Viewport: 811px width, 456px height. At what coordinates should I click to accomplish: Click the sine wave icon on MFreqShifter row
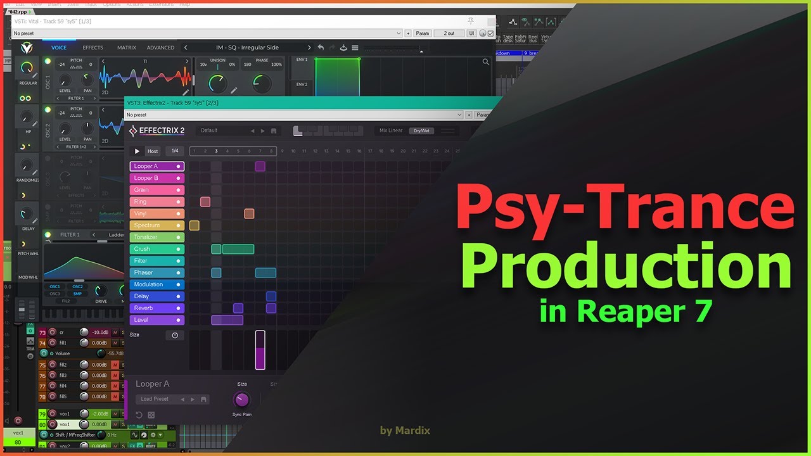coord(134,435)
